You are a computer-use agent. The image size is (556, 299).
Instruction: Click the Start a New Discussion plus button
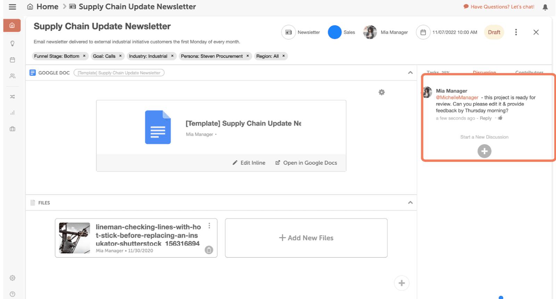[x=484, y=151]
